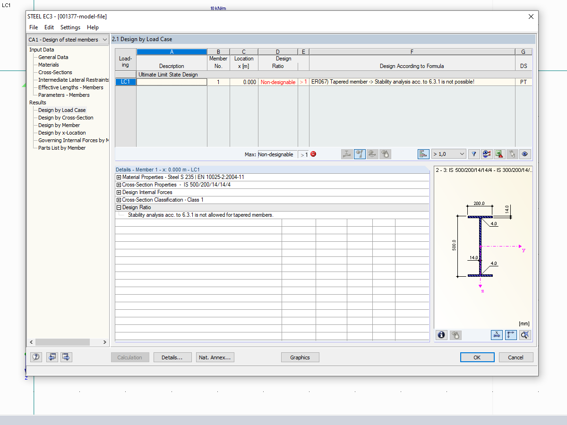The height and width of the screenshot is (425, 567).
Task: Open the result color spectrum settings icon
Action: pos(487,154)
